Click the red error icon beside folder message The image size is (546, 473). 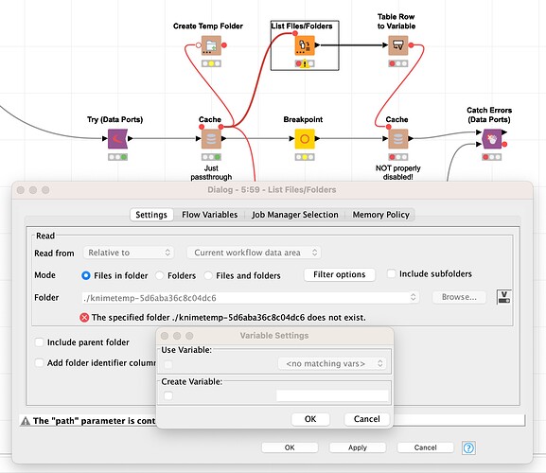pos(84,318)
